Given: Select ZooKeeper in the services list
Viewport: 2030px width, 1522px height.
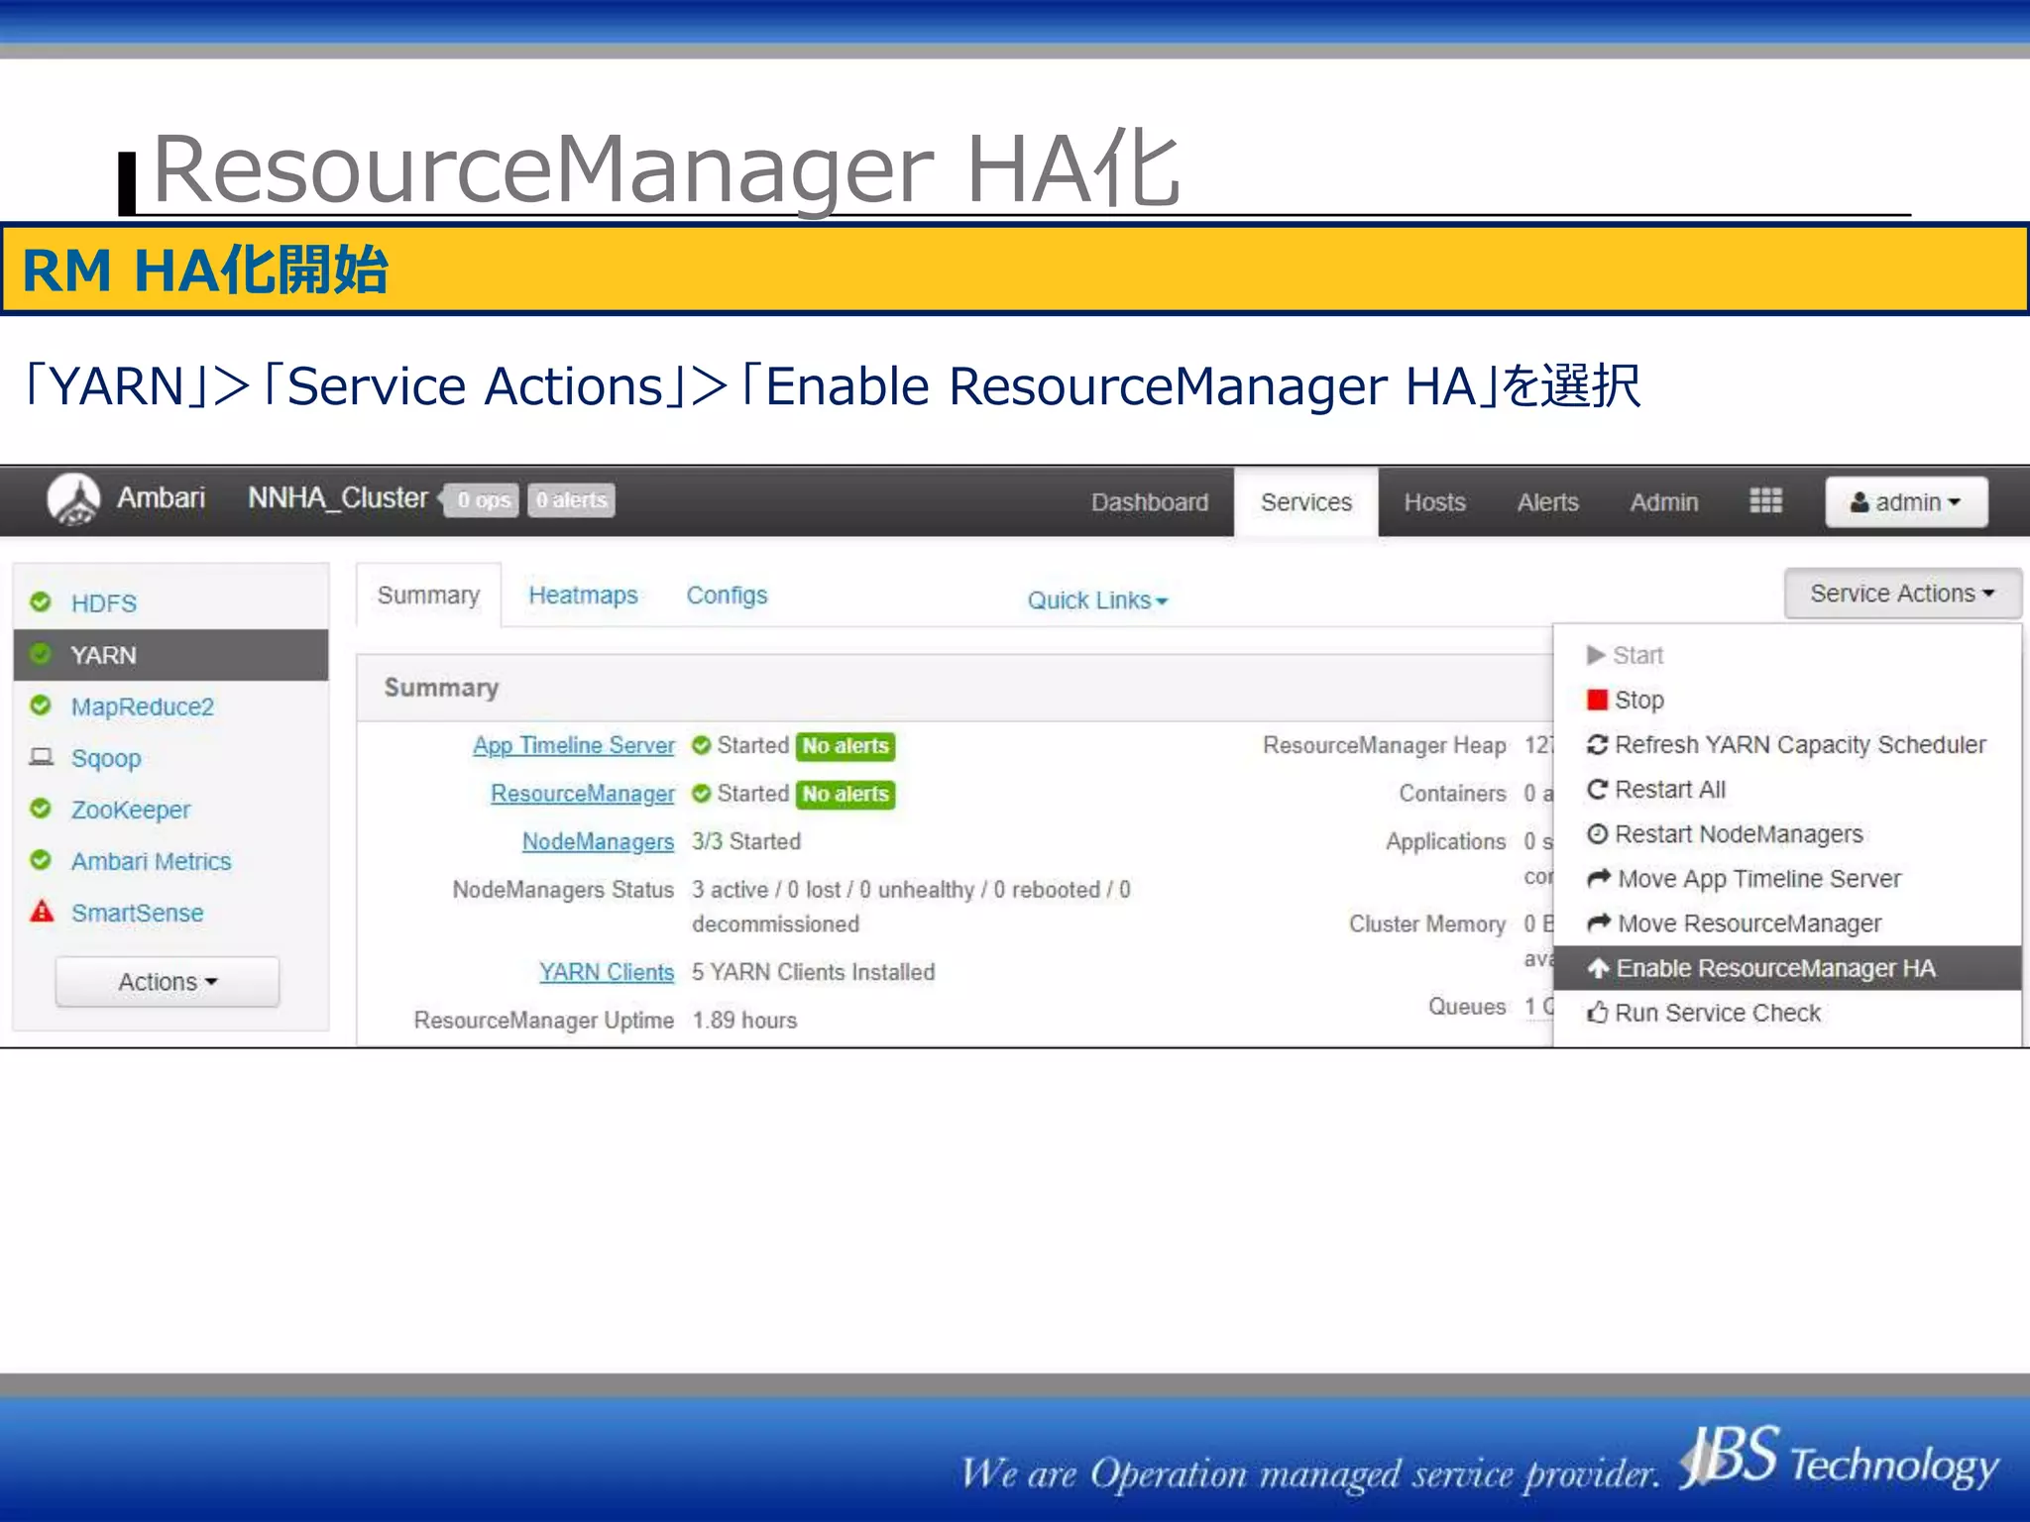Looking at the screenshot, I should click(170, 809).
